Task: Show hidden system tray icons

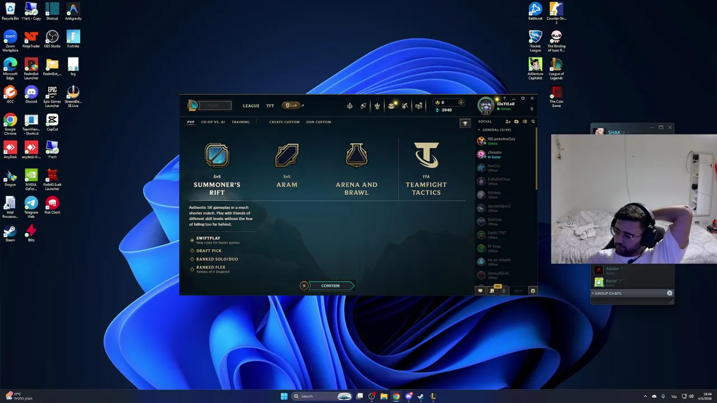Action: [x=644, y=396]
